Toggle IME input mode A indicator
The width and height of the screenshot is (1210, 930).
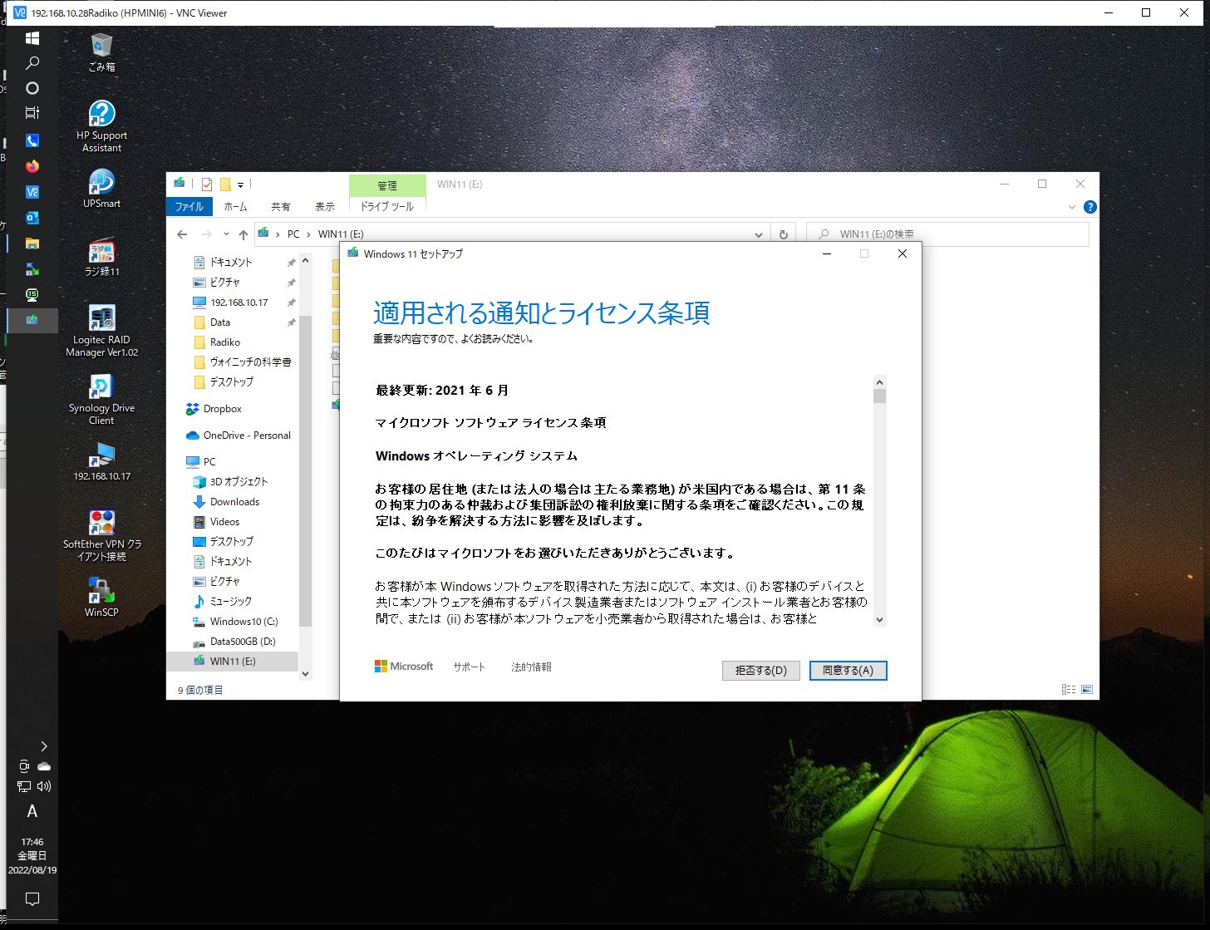click(x=32, y=811)
